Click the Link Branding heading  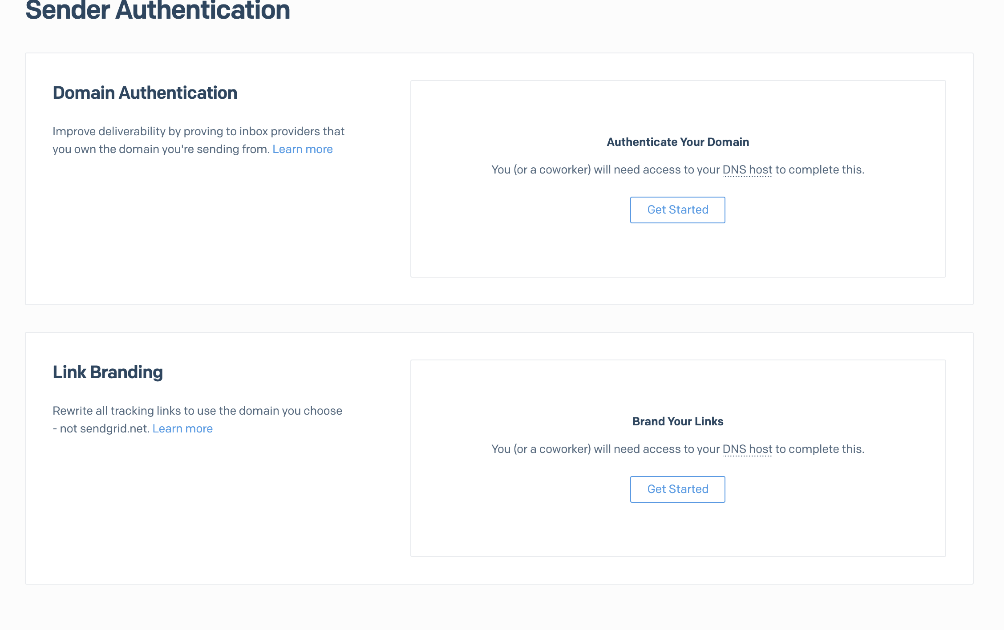[x=108, y=373]
